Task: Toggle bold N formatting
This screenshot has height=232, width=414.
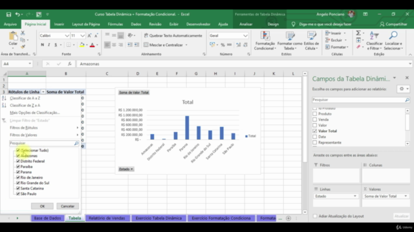Action: pyautogui.click(x=42, y=45)
